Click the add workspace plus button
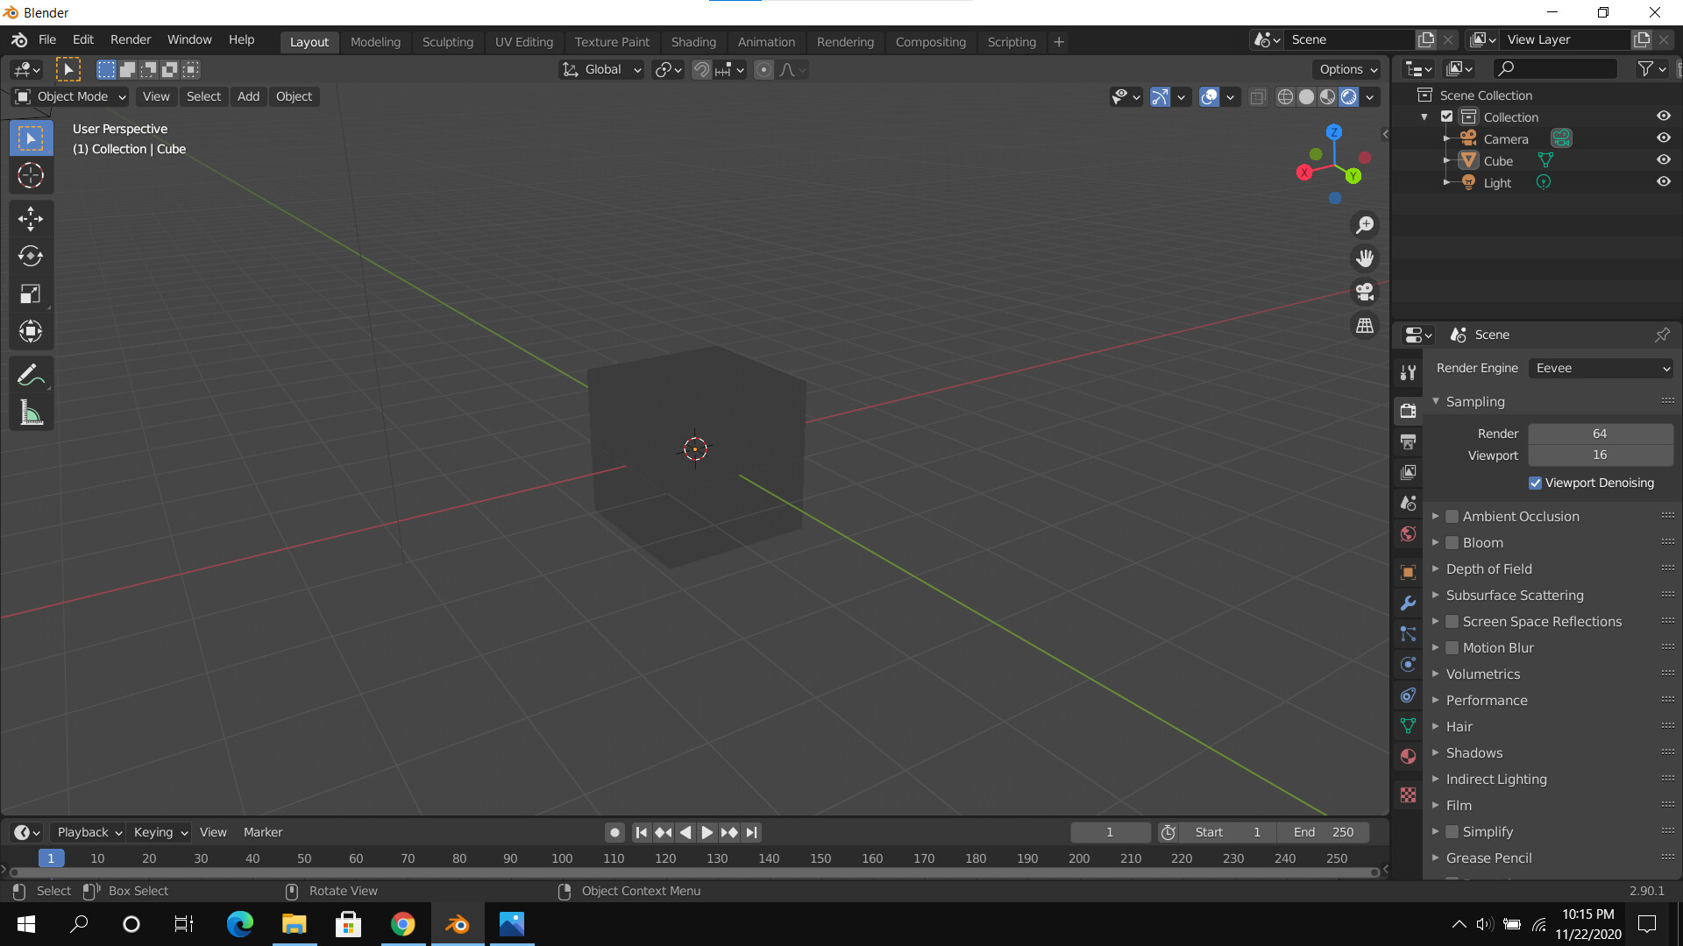Viewport: 1683px width, 946px height. pyautogui.click(x=1059, y=42)
